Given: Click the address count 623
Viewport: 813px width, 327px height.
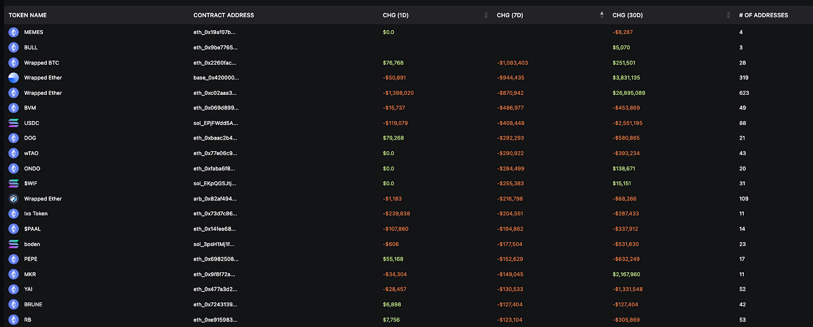Looking at the screenshot, I should point(744,93).
